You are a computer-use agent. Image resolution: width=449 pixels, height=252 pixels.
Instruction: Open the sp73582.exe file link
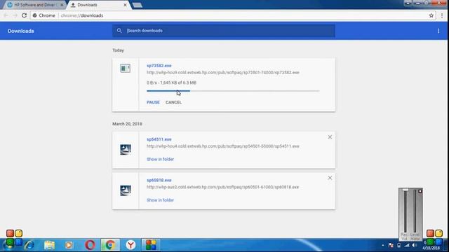coord(159,65)
